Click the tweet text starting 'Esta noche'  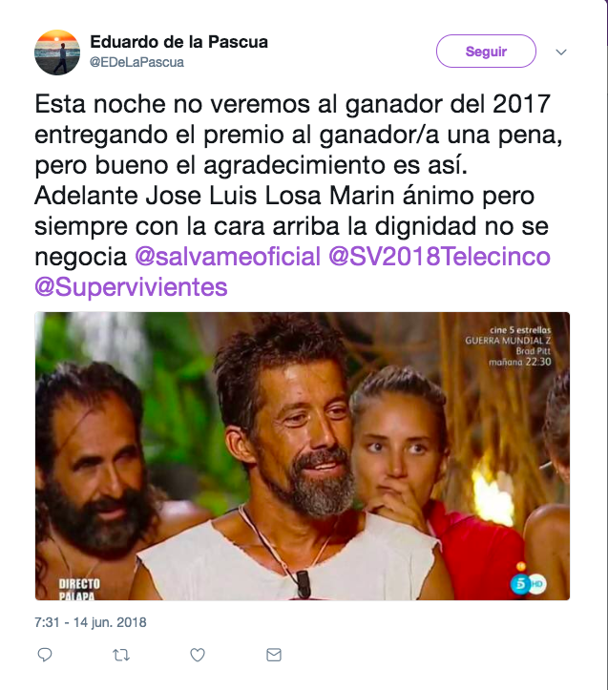[x=299, y=196]
